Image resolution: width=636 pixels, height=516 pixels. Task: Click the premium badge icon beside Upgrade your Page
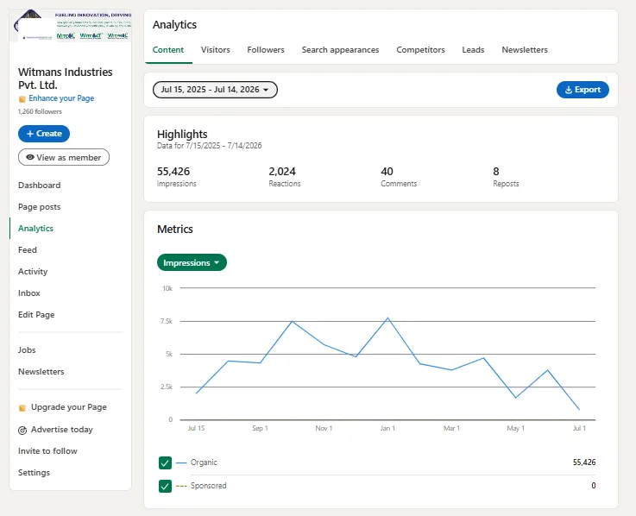tap(22, 407)
